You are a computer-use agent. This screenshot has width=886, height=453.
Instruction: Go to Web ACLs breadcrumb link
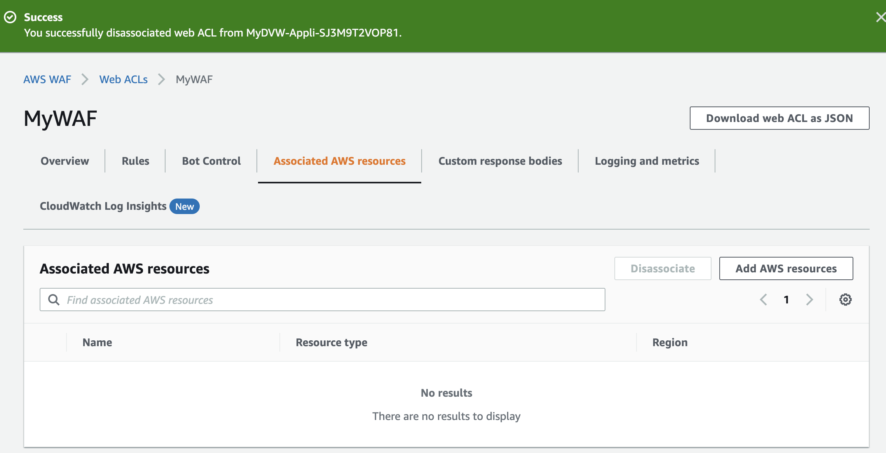(x=123, y=79)
